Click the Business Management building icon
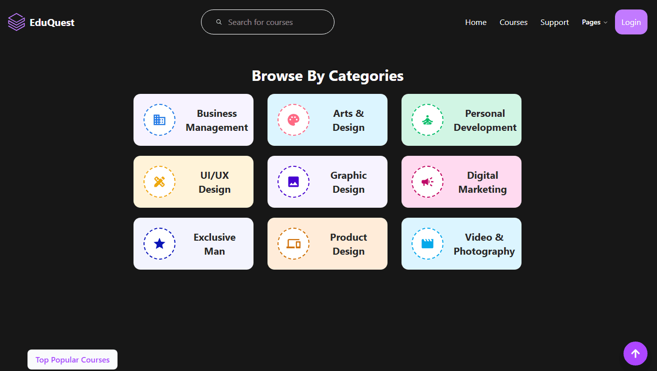657x371 pixels. pyautogui.click(x=159, y=120)
